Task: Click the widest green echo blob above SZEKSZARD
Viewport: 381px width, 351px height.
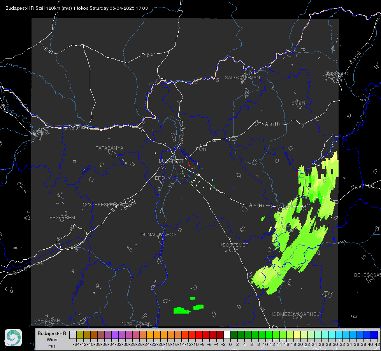Action: [x=182, y=310]
